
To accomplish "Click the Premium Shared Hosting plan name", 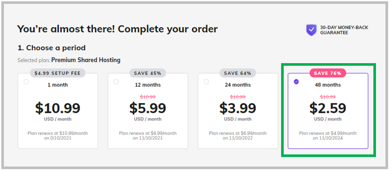I will point(86,60).
